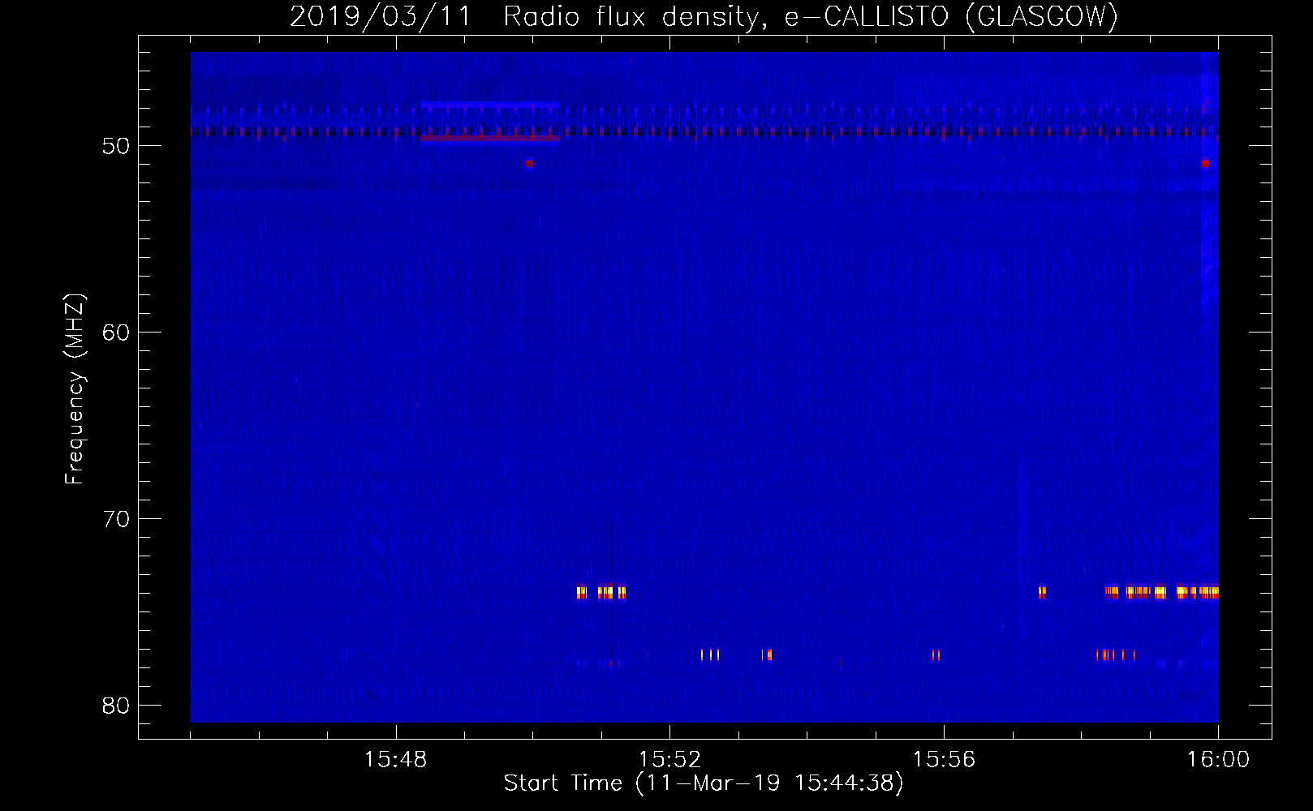1313x811 pixels.
Task: Click the 60 frequency tick label
Action: (116, 333)
